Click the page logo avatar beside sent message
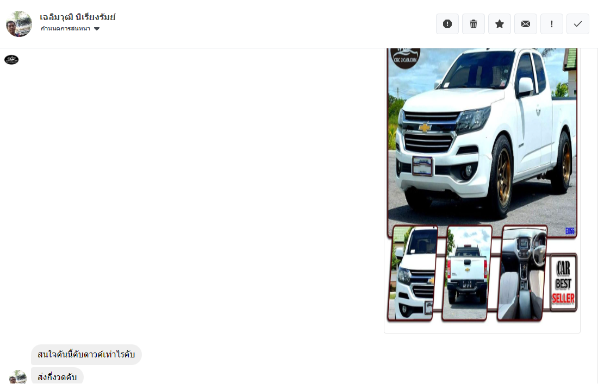 click(11, 60)
